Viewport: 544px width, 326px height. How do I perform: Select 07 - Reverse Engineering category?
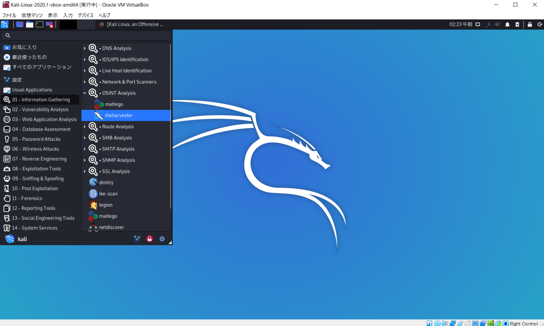pyautogui.click(x=40, y=159)
